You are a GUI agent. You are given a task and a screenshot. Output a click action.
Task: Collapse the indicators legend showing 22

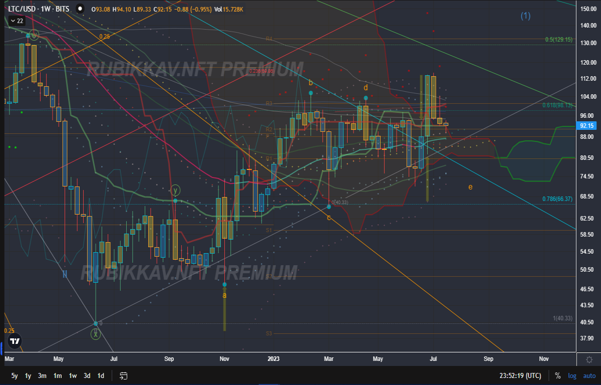click(x=17, y=21)
